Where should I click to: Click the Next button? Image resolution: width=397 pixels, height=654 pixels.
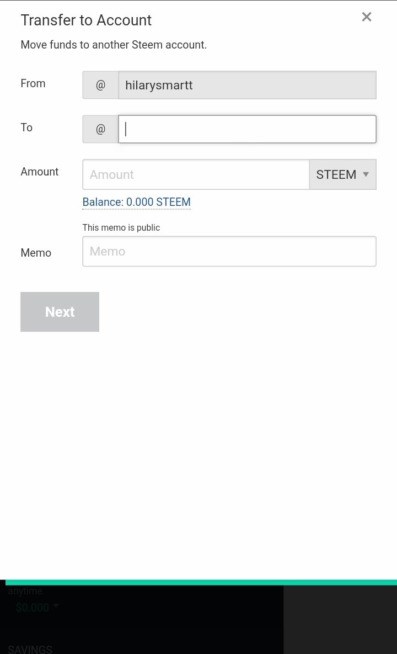click(60, 312)
